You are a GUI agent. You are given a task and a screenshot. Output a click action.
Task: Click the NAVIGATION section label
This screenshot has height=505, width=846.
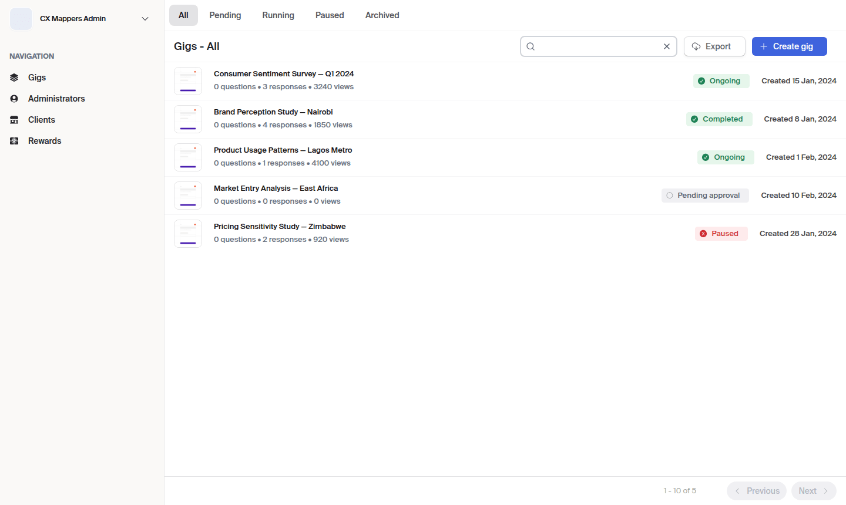(x=32, y=56)
